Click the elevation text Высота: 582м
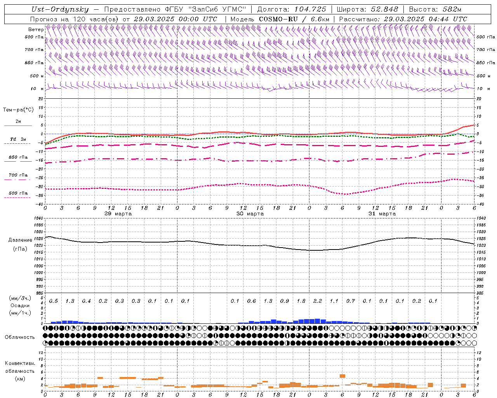Screen dimensions: 497x398 point(435,10)
